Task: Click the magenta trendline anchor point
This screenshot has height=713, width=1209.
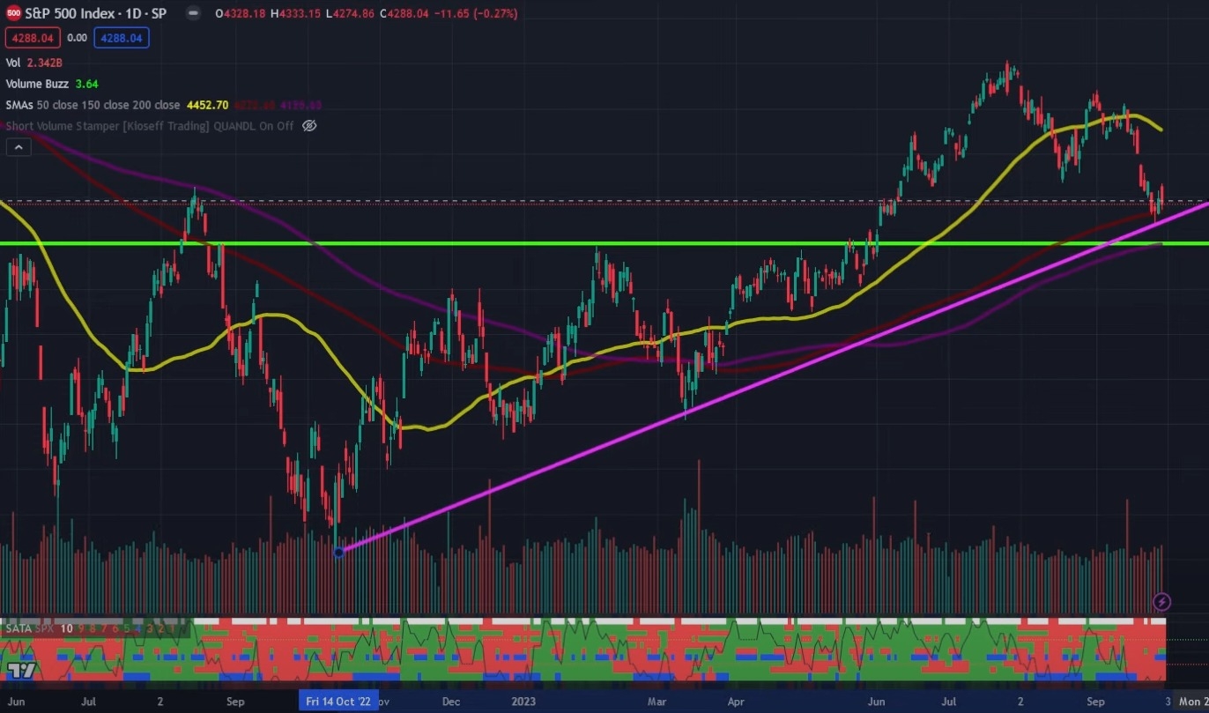Action: (x=339, y=552)
